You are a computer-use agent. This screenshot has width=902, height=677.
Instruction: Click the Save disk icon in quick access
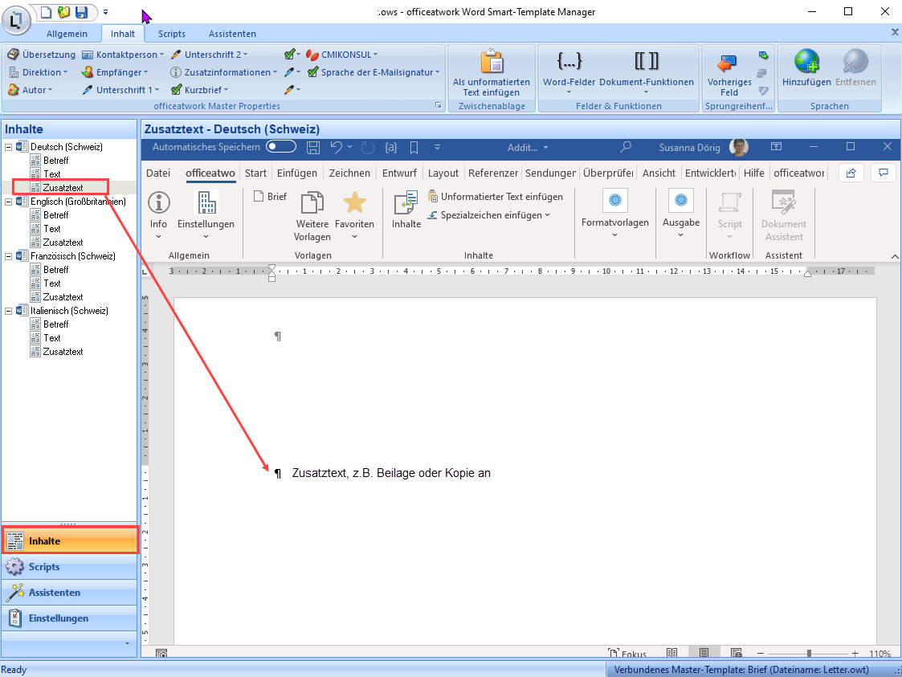(x=81, y=12)
